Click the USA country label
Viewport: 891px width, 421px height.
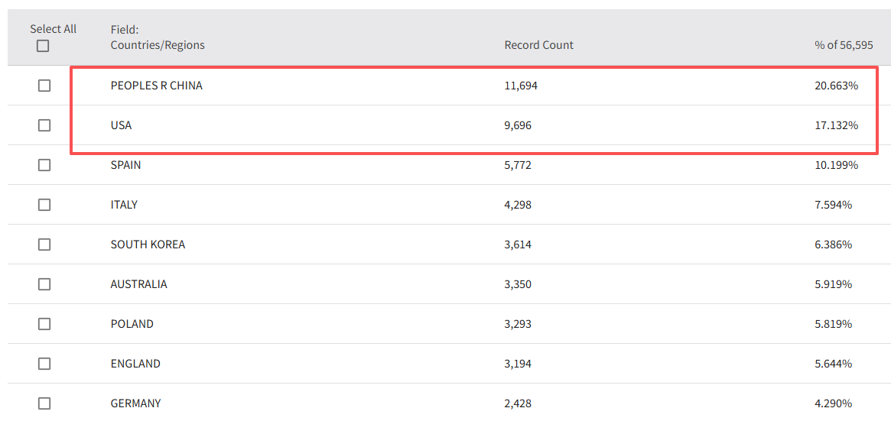121,125
